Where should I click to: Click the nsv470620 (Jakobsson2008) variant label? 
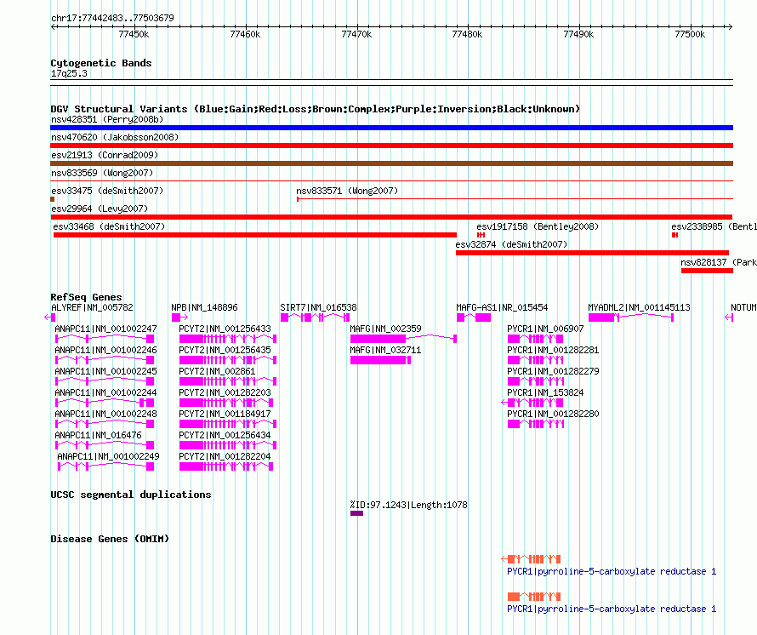[x=115, y=137]
